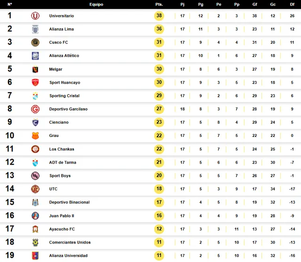Select the Grau striped shield icon
This screenshot has height=262, width=301.
point(35,135)
